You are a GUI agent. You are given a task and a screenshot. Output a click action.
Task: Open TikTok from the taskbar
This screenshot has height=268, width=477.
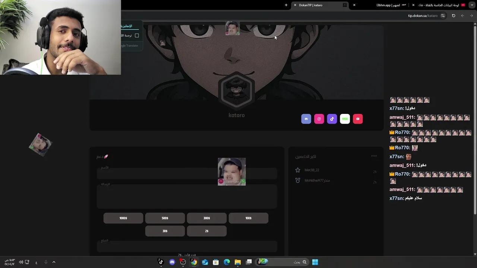(161, 262)
